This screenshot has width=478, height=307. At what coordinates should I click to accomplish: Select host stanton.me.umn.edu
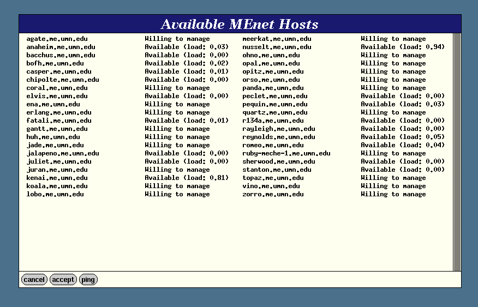(x=277, y=170)
